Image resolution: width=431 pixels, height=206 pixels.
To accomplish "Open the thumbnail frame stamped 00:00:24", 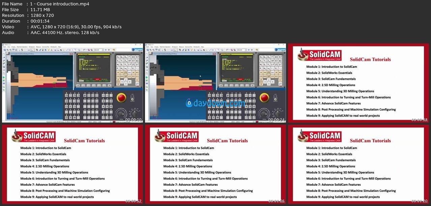I will click(215, 83).
